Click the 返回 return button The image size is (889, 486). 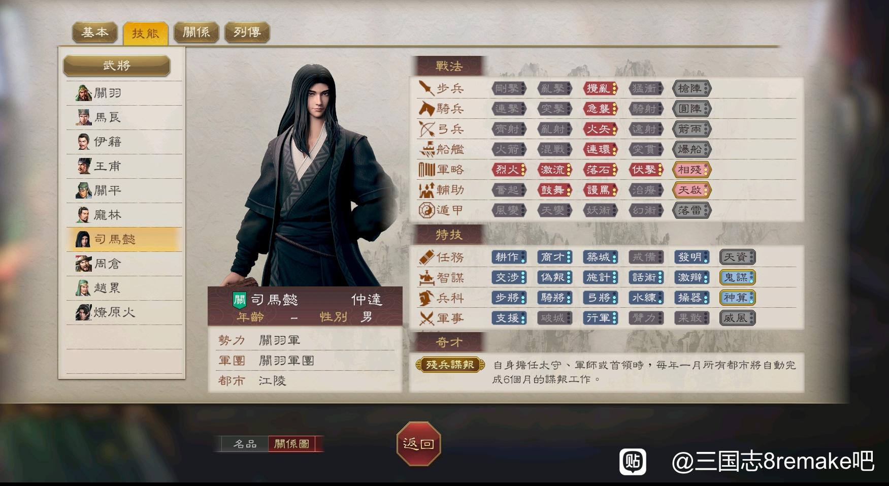(x=418, y=444)
